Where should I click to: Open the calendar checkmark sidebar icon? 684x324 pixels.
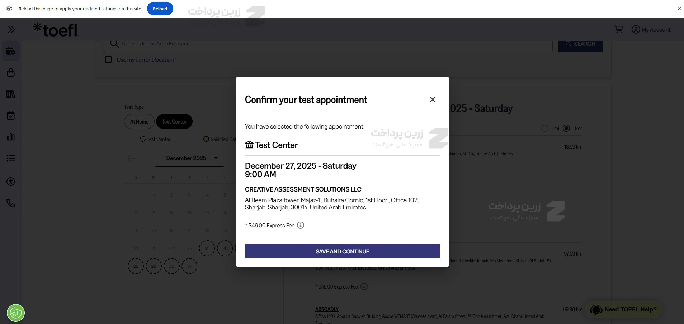[x=11, y=116]
